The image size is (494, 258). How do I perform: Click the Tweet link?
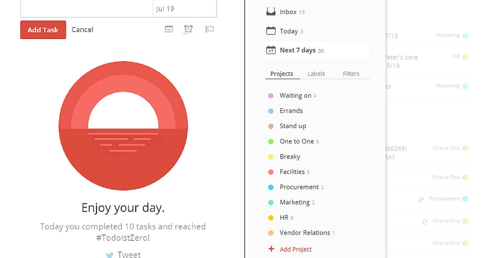[129, 254]
